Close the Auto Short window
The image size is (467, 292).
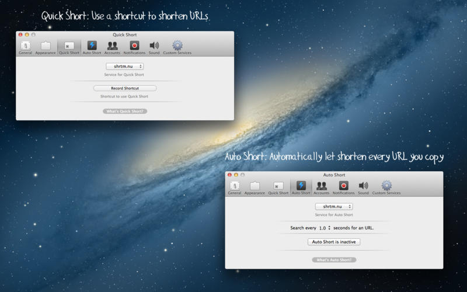coord(229,175)
